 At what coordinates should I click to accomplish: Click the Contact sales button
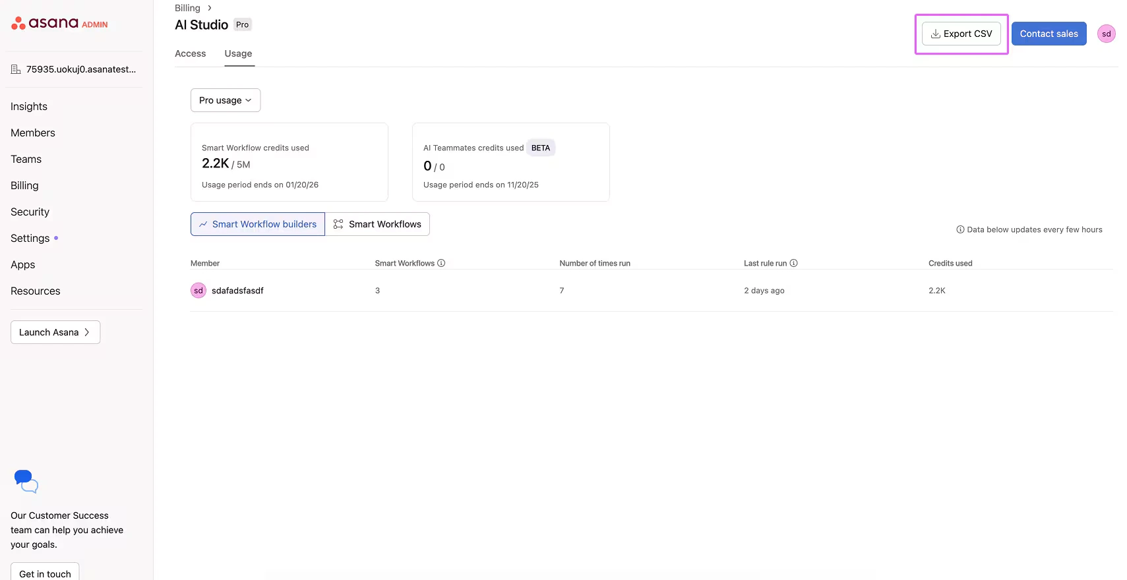pos(1049,34)
